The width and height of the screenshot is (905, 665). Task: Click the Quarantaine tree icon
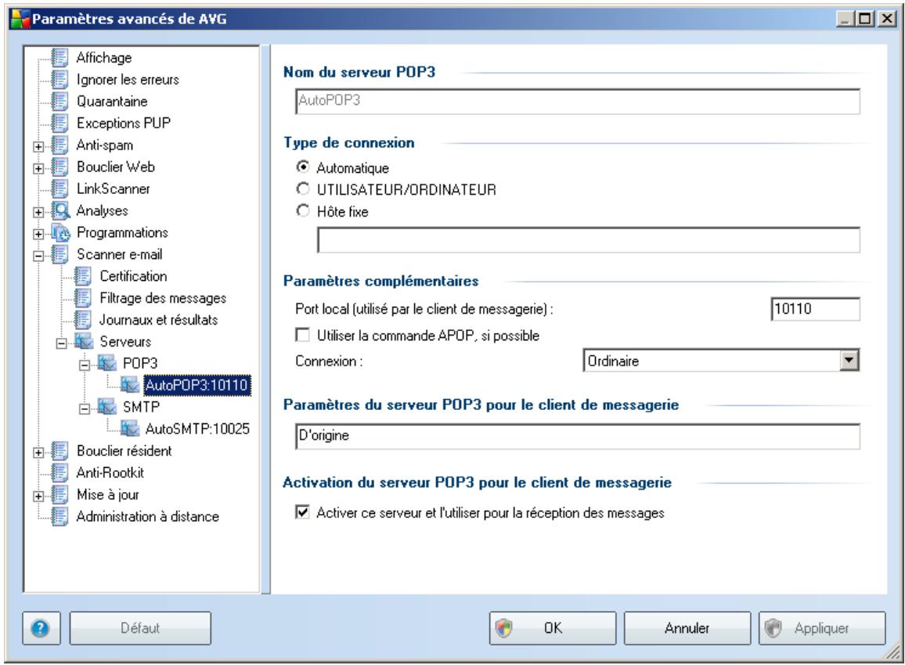click(59, 102)
